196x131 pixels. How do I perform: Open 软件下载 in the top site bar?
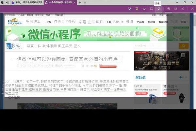40,15
